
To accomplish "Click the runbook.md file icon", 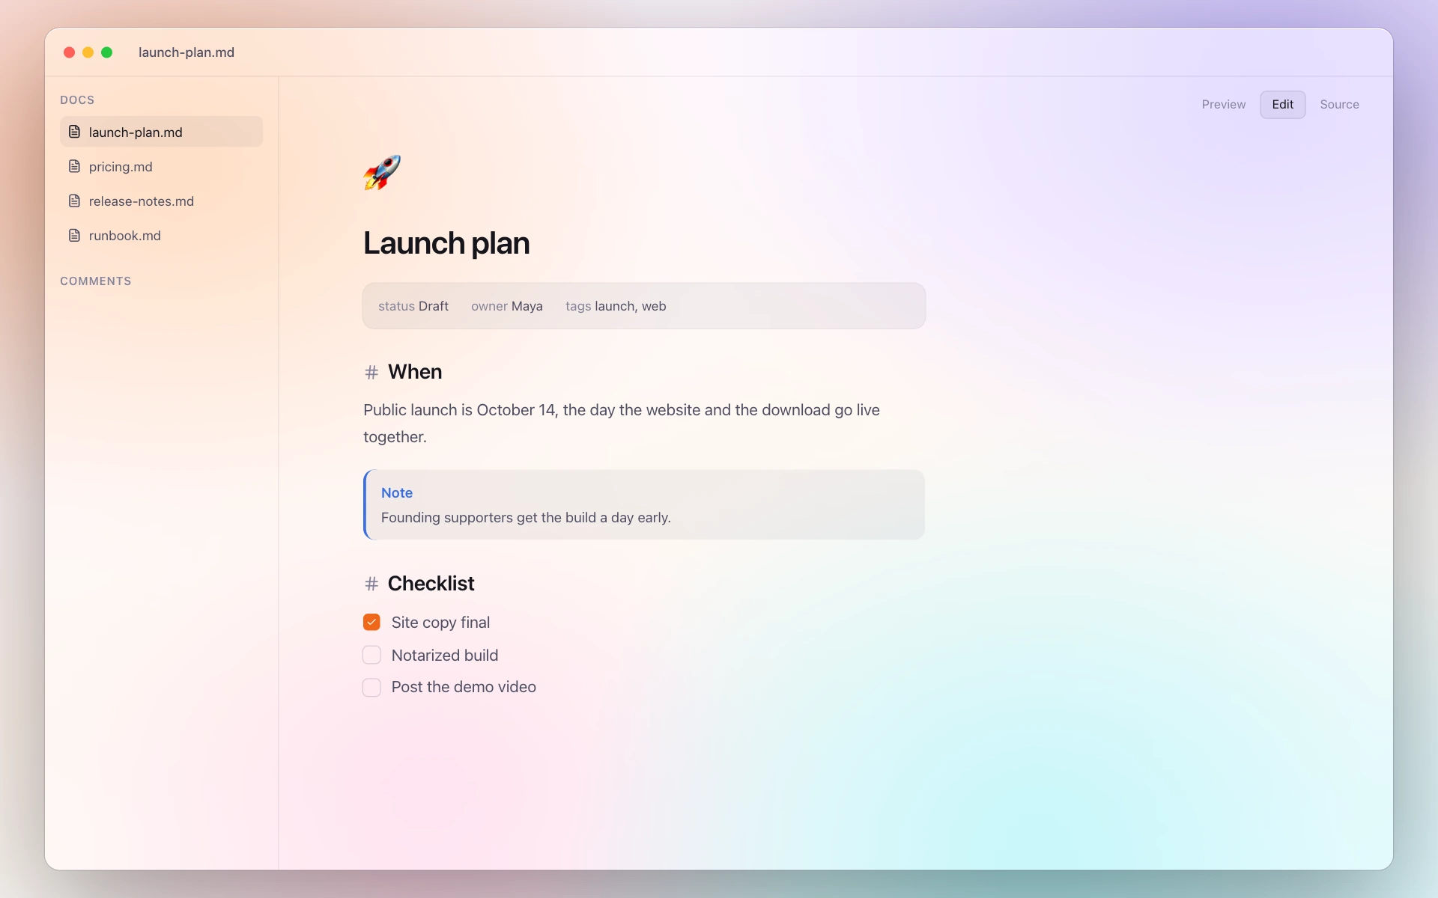I will pos(74,235).
